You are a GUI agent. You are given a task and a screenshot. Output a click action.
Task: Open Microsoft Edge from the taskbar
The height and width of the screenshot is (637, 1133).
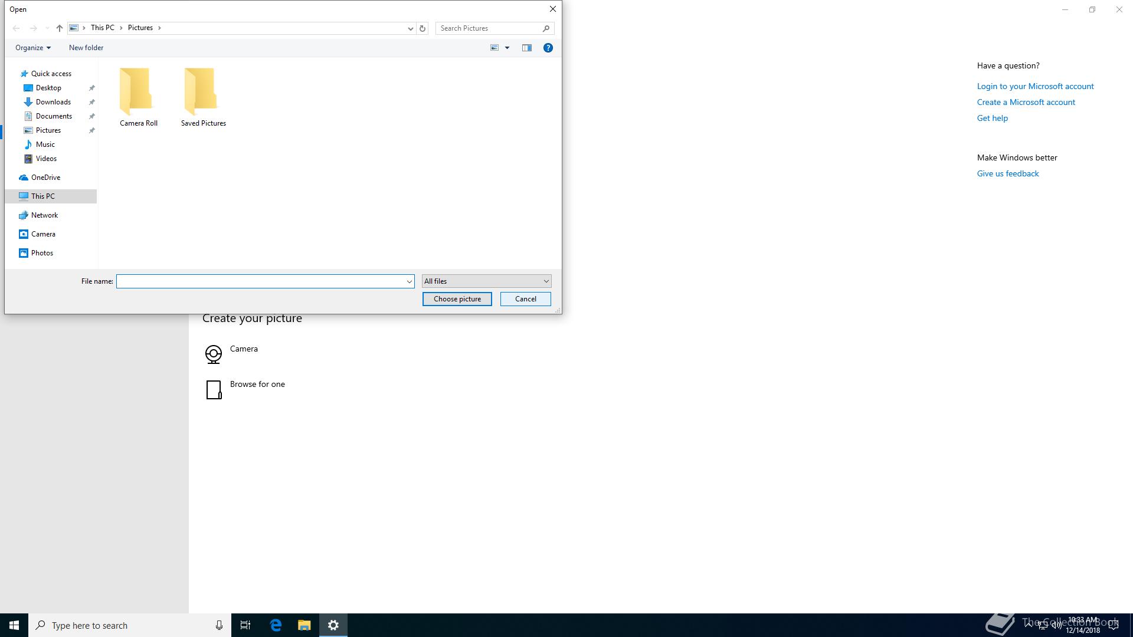[x=276, y=625]
